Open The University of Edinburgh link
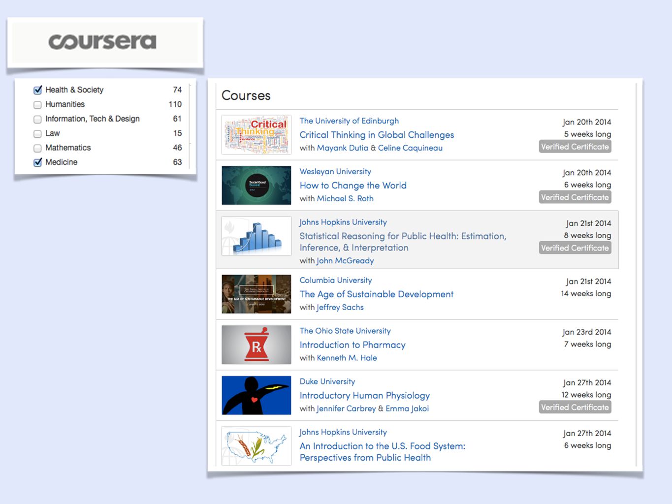672x504 pixels. click(x=349, y=121)
